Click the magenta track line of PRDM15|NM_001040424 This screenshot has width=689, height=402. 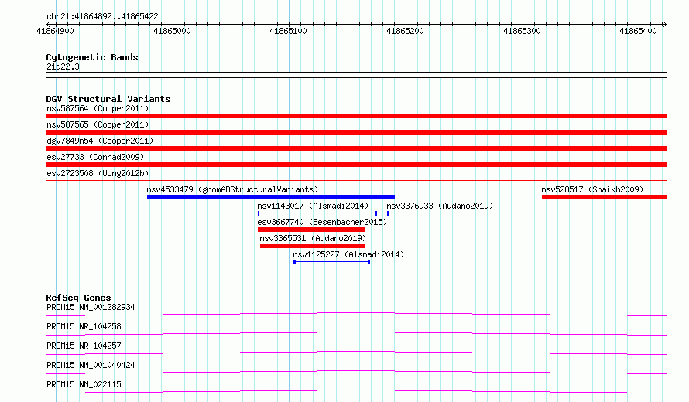coord(356,372)
